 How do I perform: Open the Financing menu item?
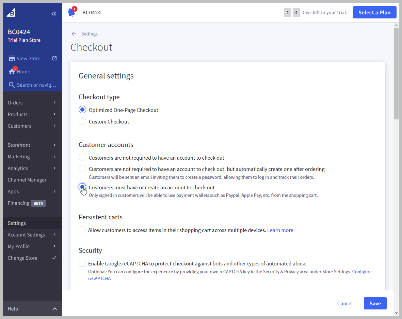point(19,203)
